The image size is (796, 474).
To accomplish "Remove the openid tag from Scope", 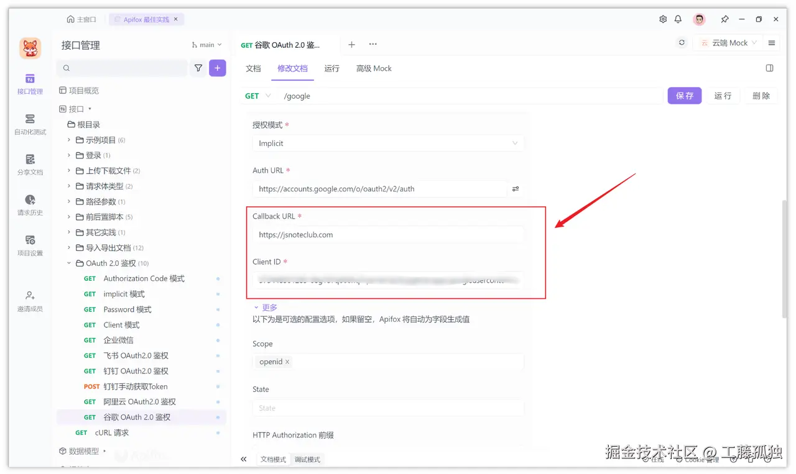I will (x=286, y=362).
